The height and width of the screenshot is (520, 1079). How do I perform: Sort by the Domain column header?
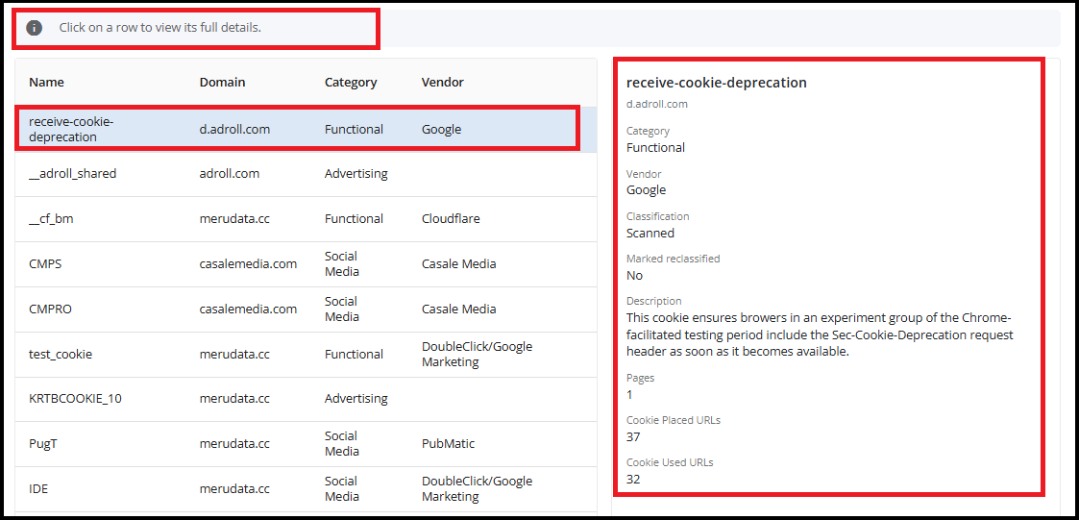pos(222,82)
